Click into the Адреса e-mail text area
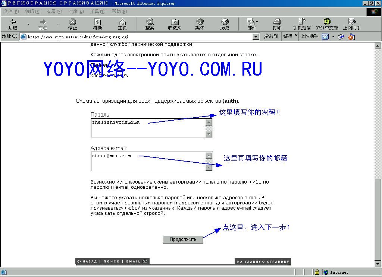Image resolution: width=382 pixels, height=277 pixels. click(x=148, y=162)
